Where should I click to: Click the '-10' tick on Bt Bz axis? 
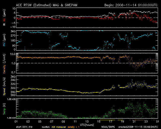[13, 27]
